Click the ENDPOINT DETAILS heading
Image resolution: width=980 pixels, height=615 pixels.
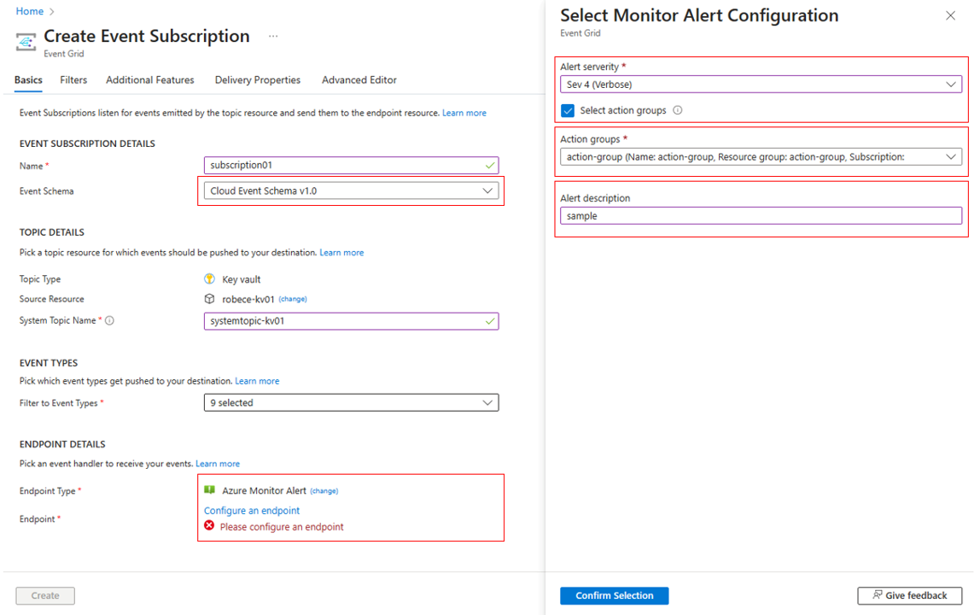(x=62, y=444)
